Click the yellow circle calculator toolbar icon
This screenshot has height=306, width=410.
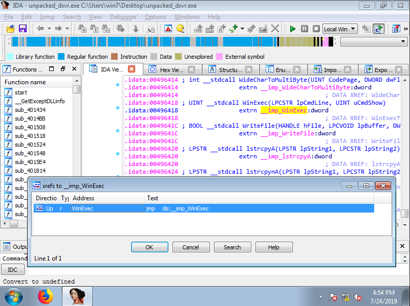point(180,29)
